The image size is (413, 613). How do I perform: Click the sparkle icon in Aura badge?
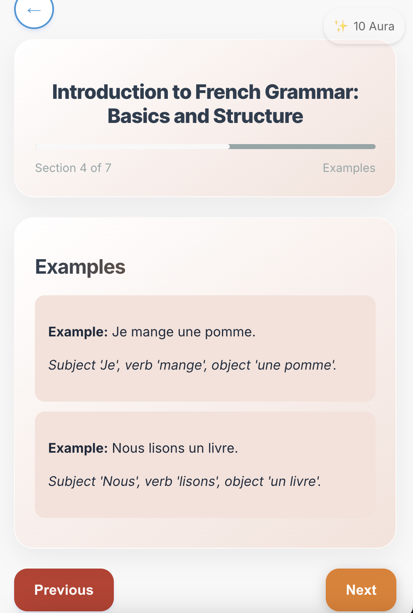(x=341, y=26)
